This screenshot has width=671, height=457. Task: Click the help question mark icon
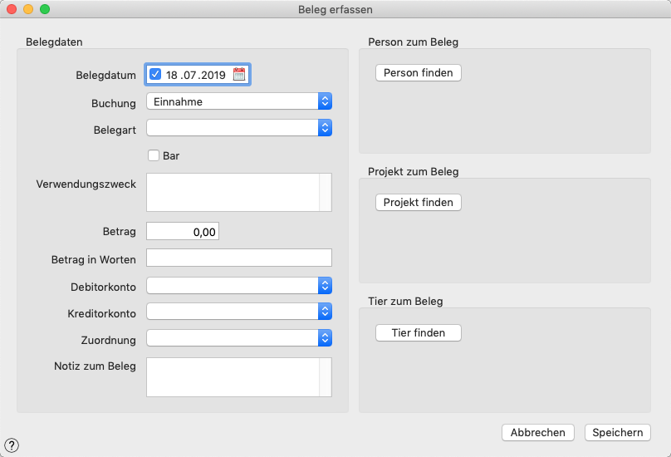12,445
